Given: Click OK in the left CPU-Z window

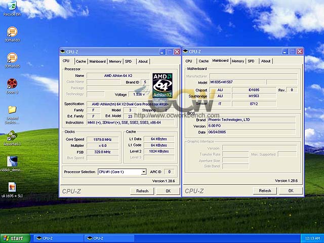Looking at the screenshot, I should click(x=168, y=191).
